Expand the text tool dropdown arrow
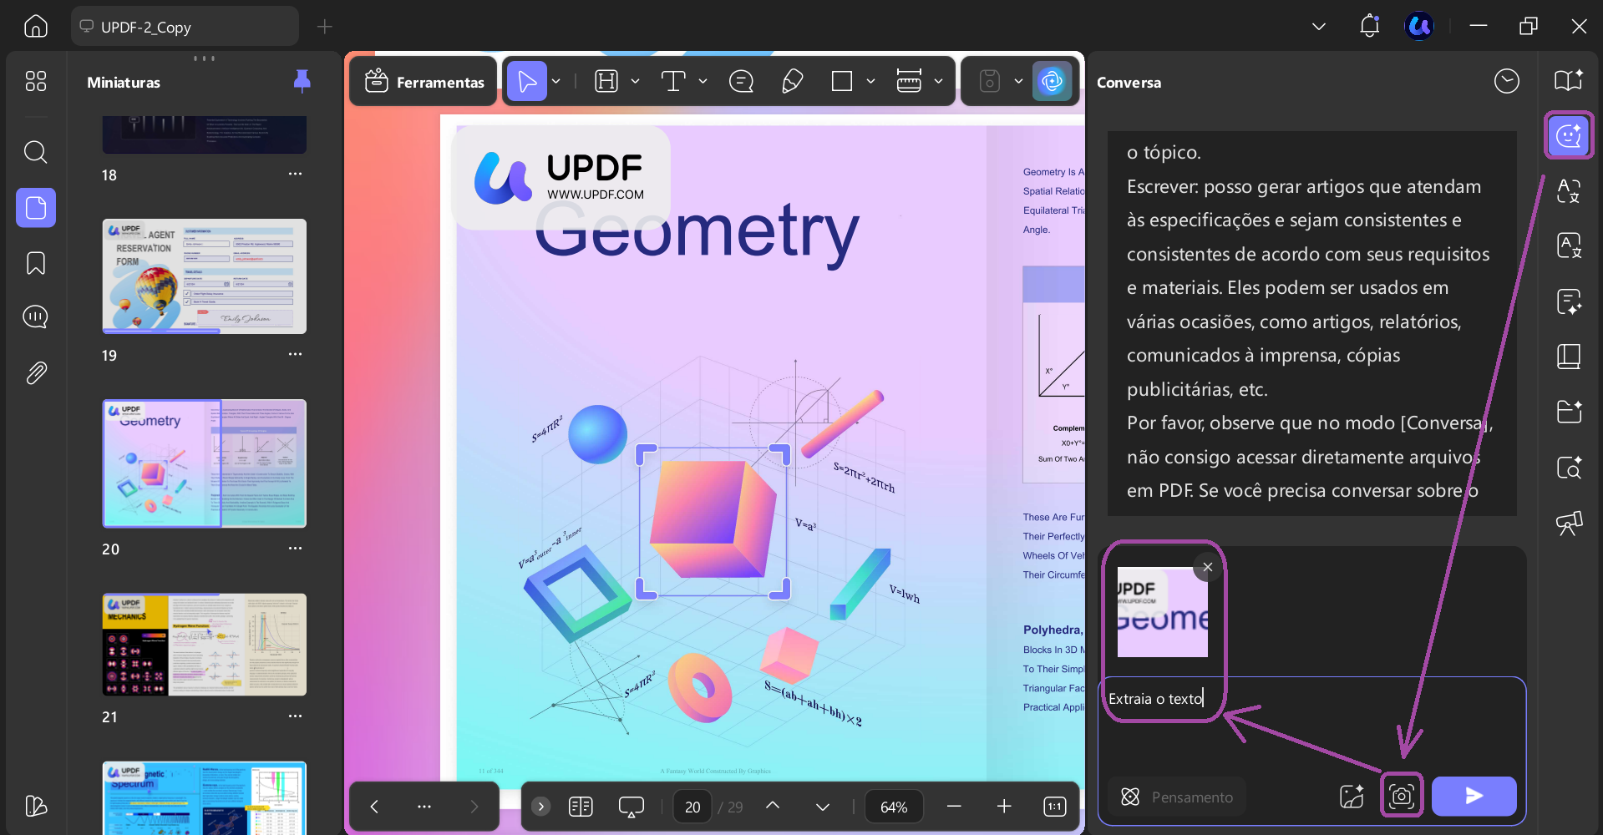The image size is (1603, 835). (703, 81)
